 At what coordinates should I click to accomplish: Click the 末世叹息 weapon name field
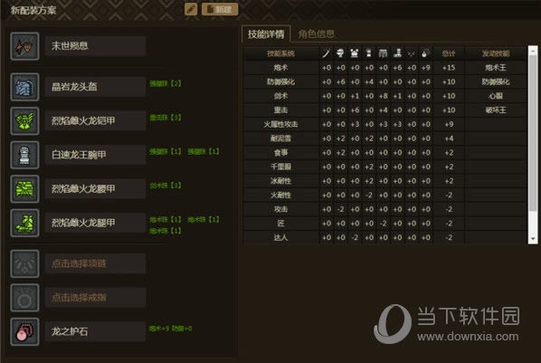click(x=95, y=46)
